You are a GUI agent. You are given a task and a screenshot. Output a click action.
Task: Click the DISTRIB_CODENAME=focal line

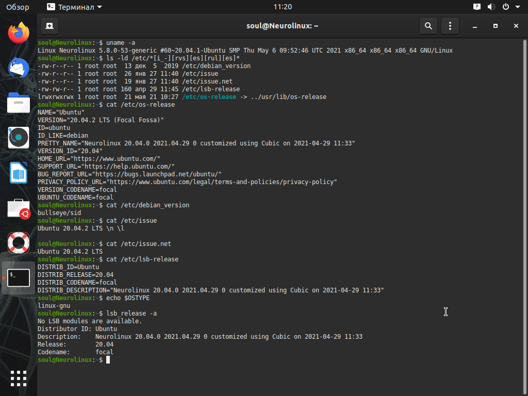pyautogui.click(x=77, y=283)
